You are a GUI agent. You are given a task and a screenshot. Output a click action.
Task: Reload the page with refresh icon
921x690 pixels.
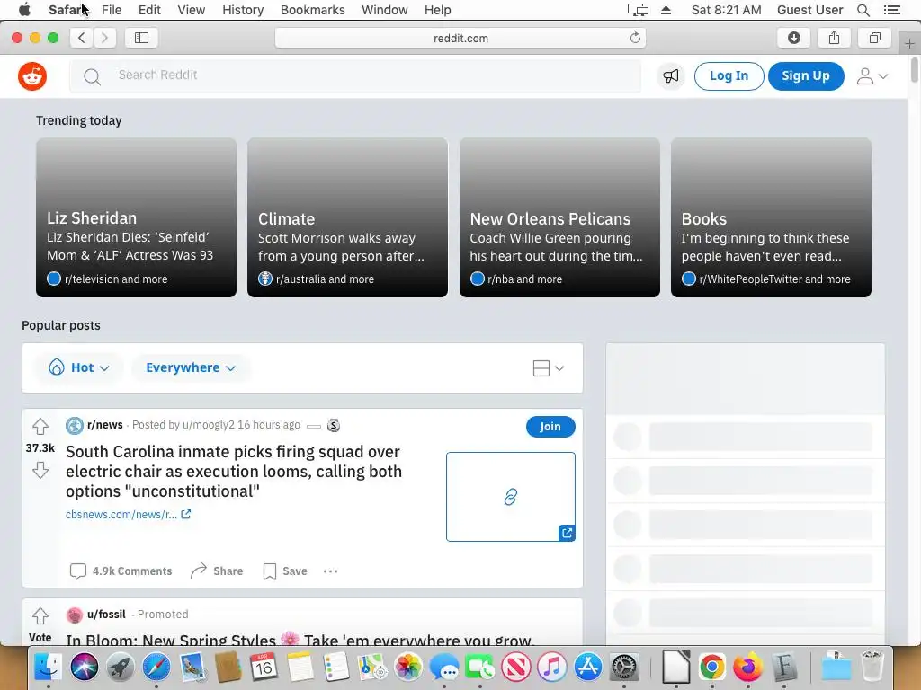(635, 38)
